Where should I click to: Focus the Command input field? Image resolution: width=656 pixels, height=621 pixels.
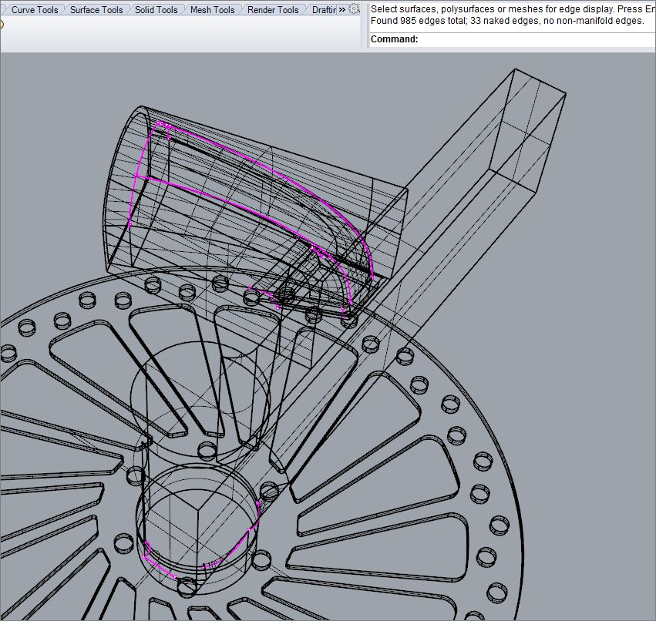532,39
